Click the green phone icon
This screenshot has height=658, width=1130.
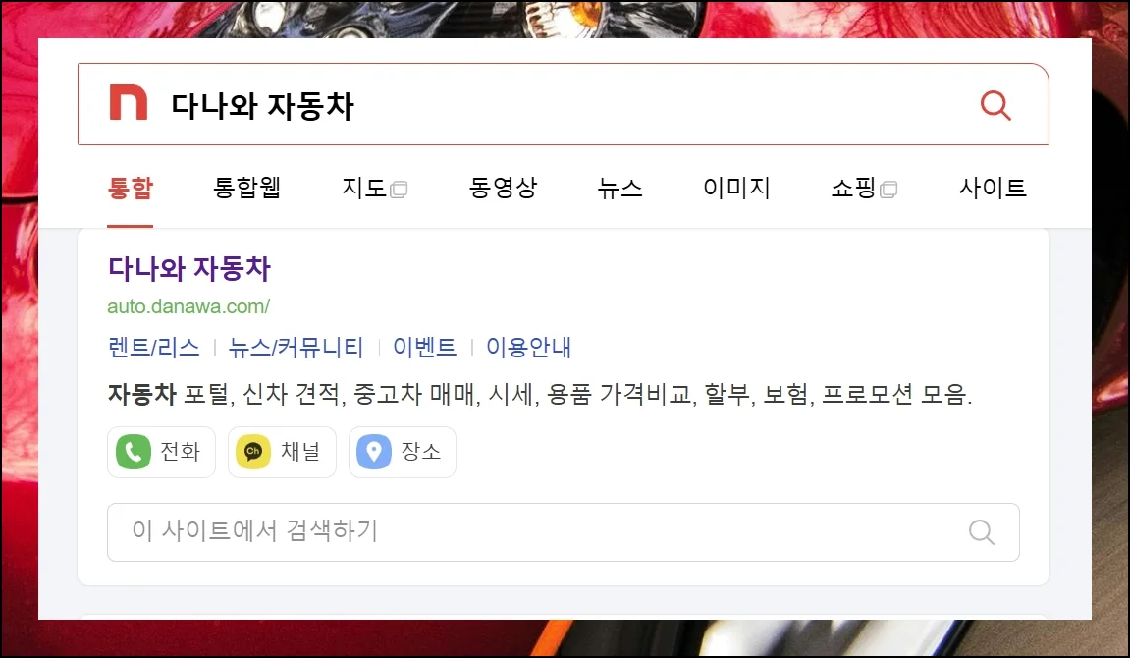pyautogui.click(x=134, y=452)
